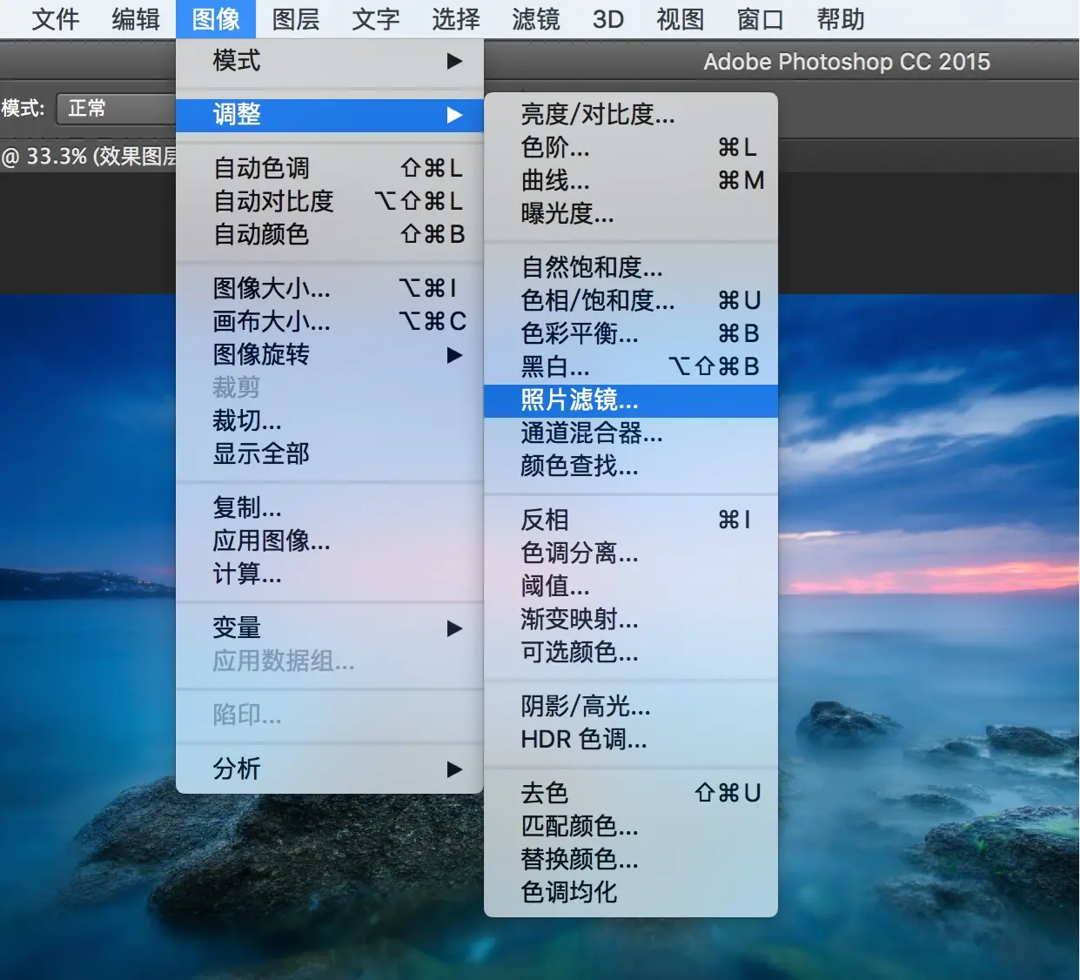Viewport: 1080px width, 980px height.
Task: Open 匹配颜色... command
Action: click(x=631, y=826)
